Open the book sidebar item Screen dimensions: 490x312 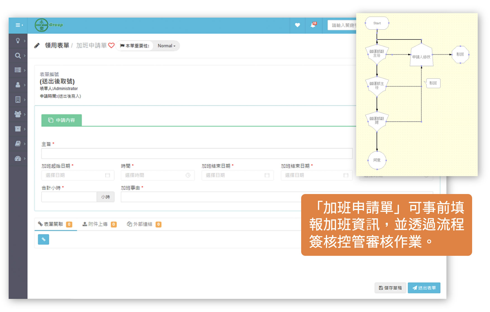pyautogui.click(x=18, y=144)
